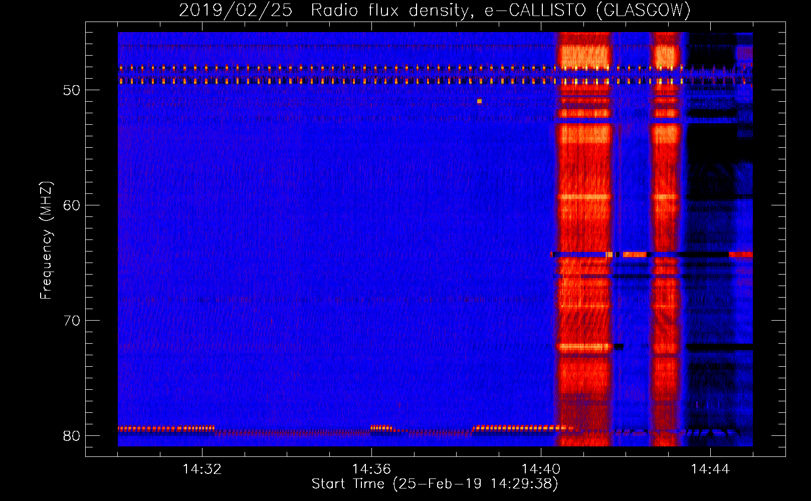Click the 60 frequency tick label
Image resolution: width=811 pixels, height=501 pixels.
72,205
